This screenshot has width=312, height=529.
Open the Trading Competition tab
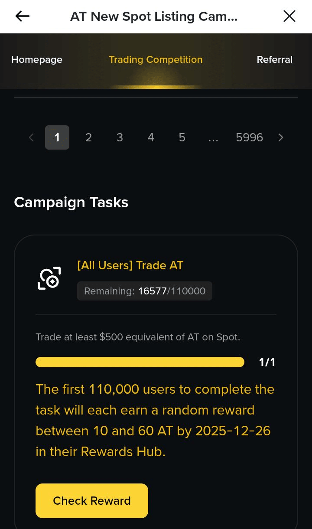coord(156,60)
